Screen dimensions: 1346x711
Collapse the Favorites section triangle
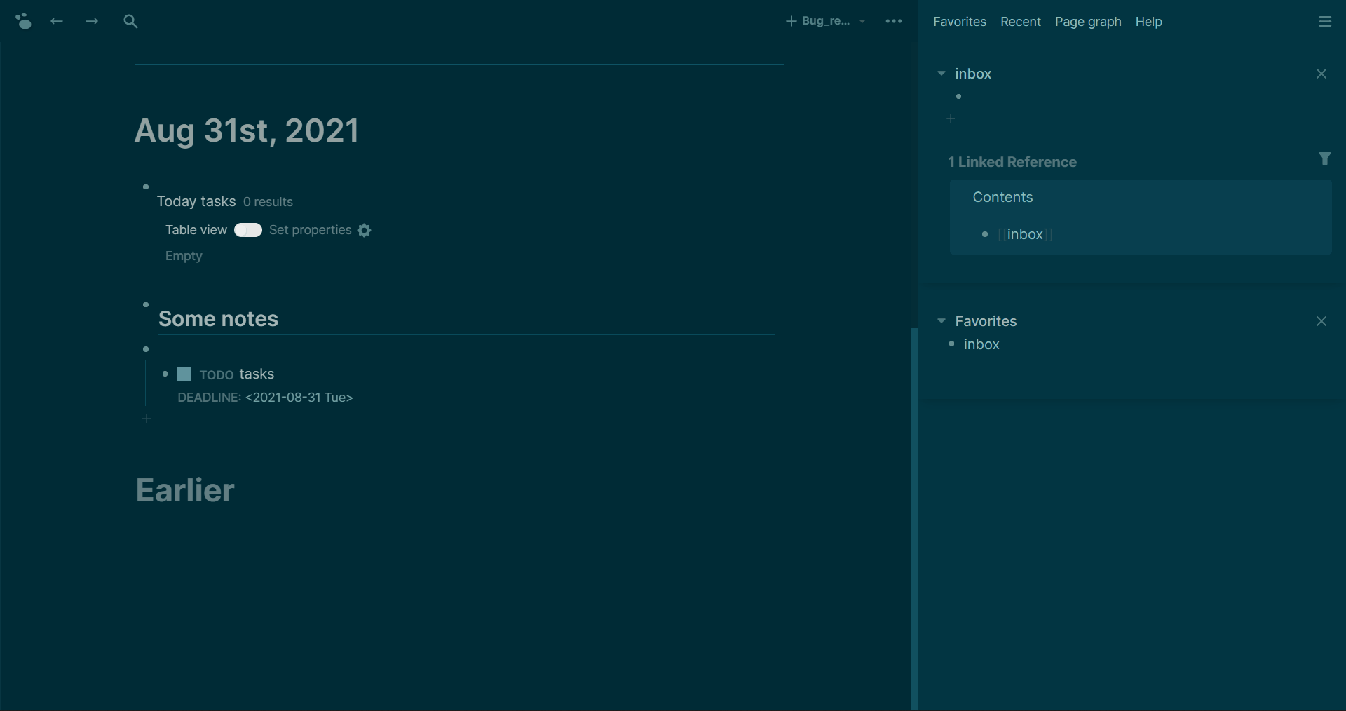tap(941, 320)
